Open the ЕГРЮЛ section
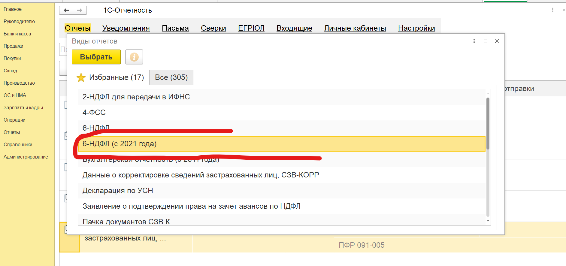Screen dimensions: 566x266 point(251,28)
